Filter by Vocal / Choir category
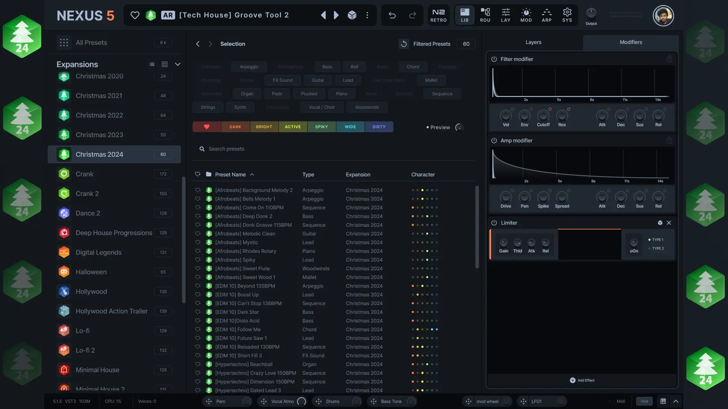 tap(322, 108)
